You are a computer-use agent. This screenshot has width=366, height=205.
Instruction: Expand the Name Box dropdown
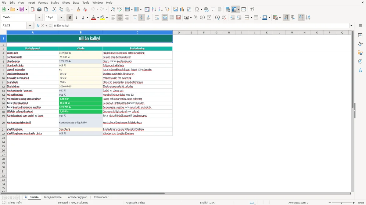[x=30, y=26]
